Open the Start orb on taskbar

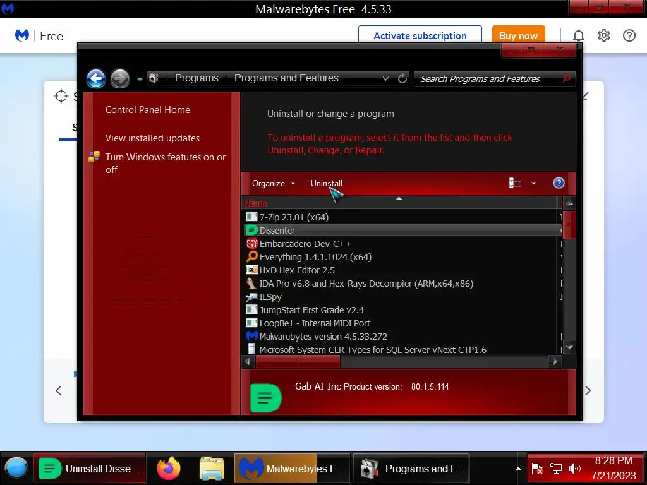[16, 469]
